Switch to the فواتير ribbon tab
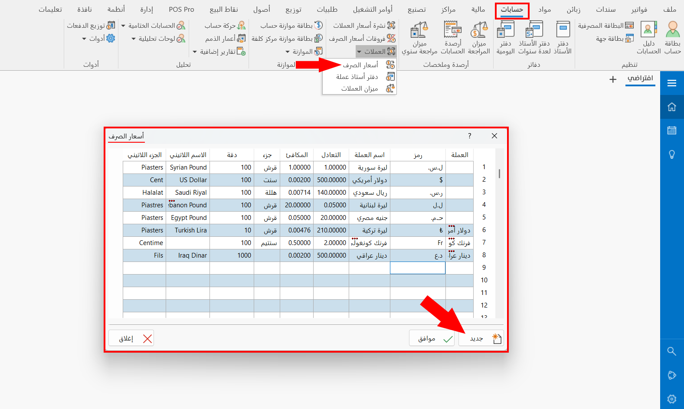Viewport: 684px width, 409px height. [x=639, y=10]
